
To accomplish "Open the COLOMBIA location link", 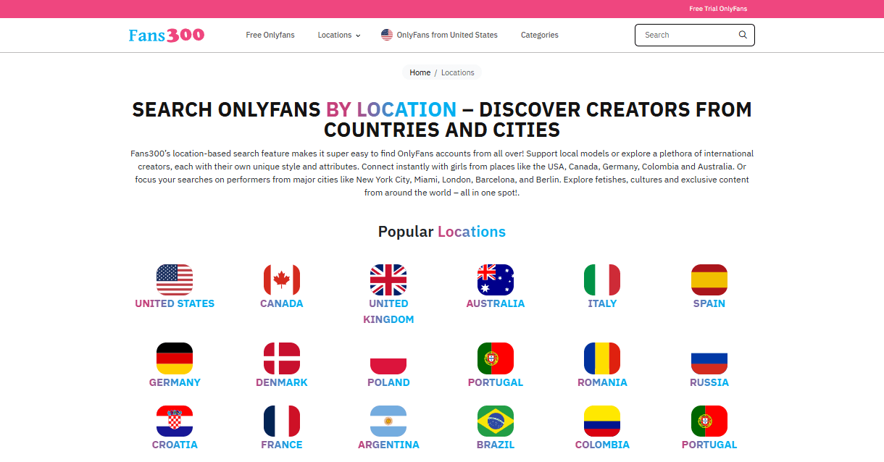I will (602, 445).
